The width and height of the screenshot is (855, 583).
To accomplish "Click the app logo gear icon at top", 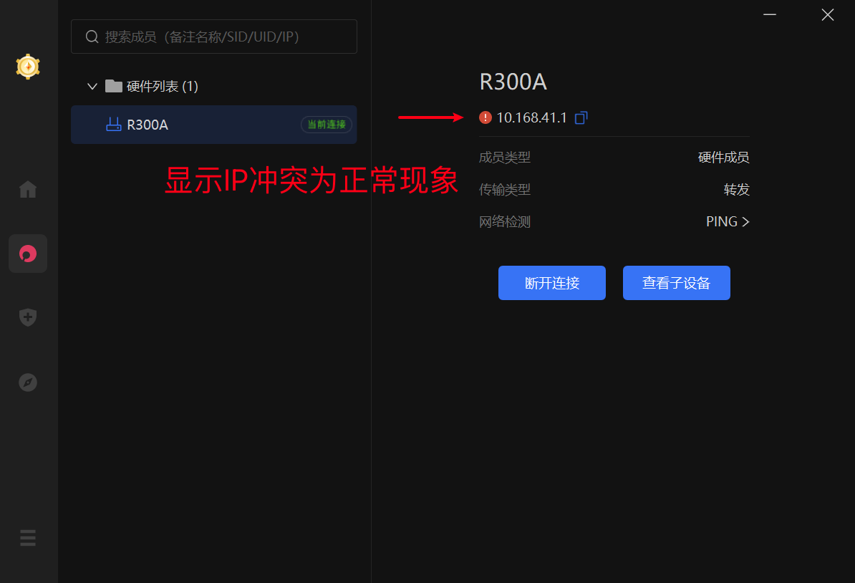I will pos(27,67).
